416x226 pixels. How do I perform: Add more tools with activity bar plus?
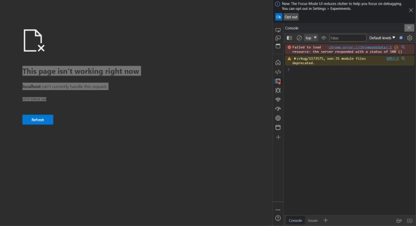click(x=278, y=137)
